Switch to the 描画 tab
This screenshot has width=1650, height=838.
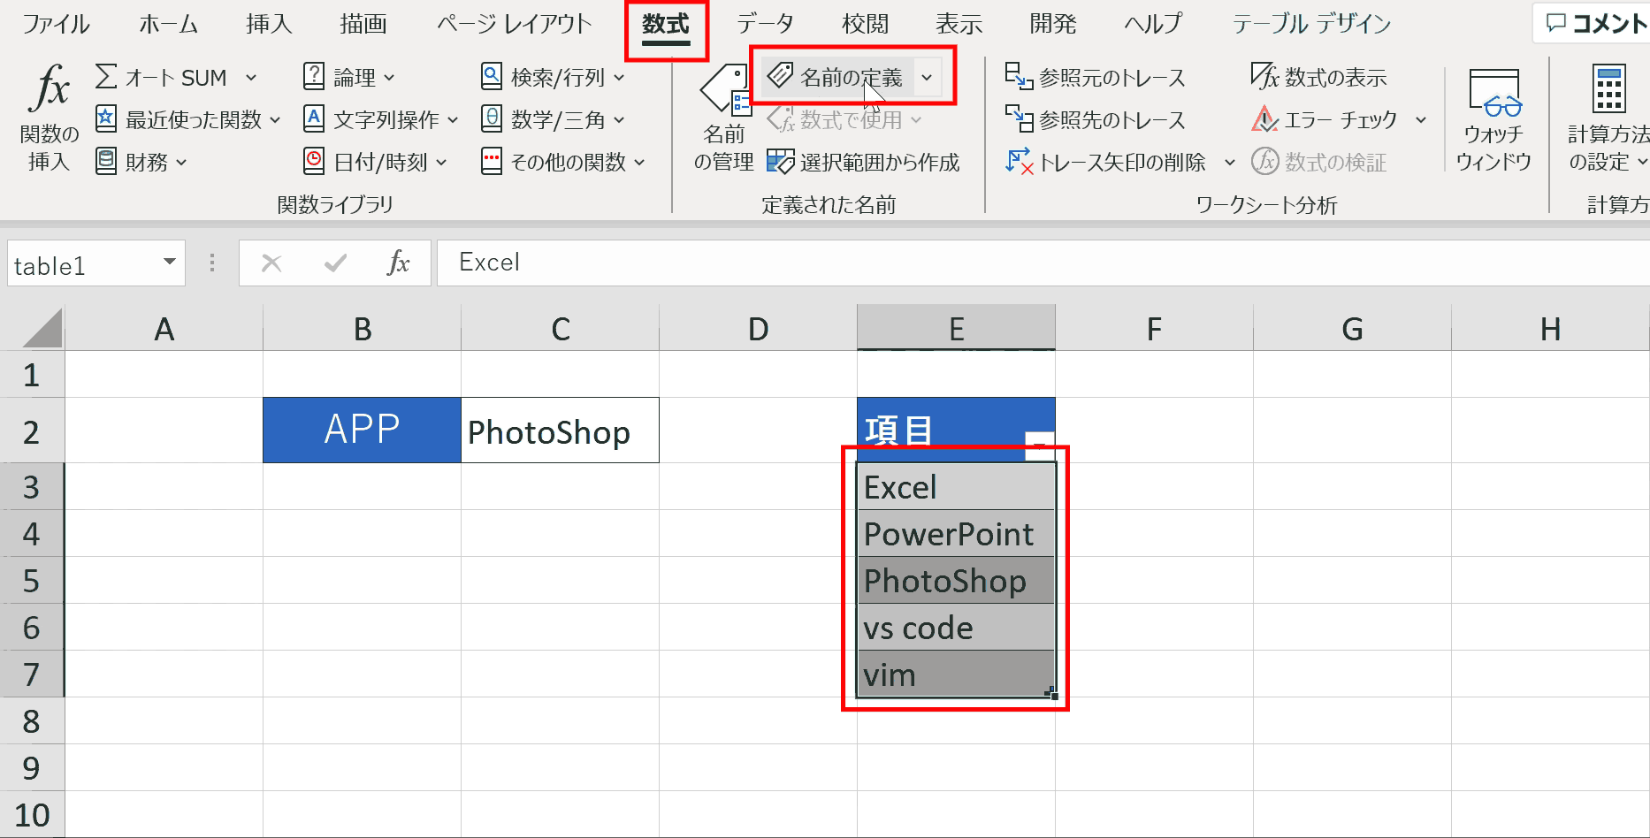pyautogui.click(x=363, y=24)
